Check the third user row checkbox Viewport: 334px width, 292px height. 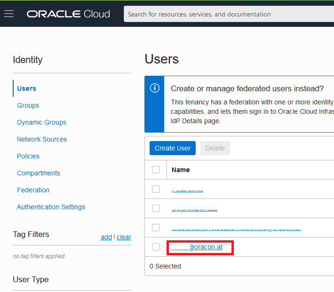click(156, 228)
